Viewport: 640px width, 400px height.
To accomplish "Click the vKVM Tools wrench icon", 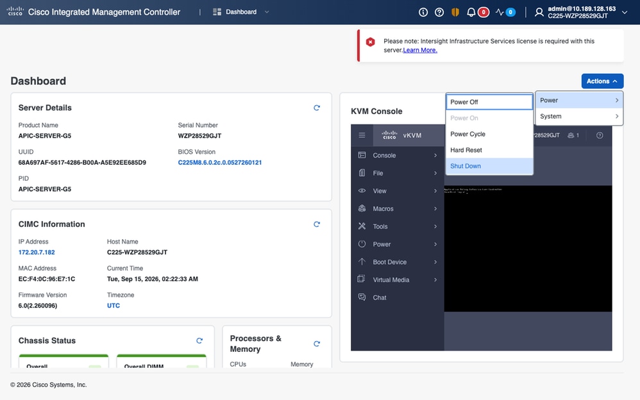I will pos(362,226).
